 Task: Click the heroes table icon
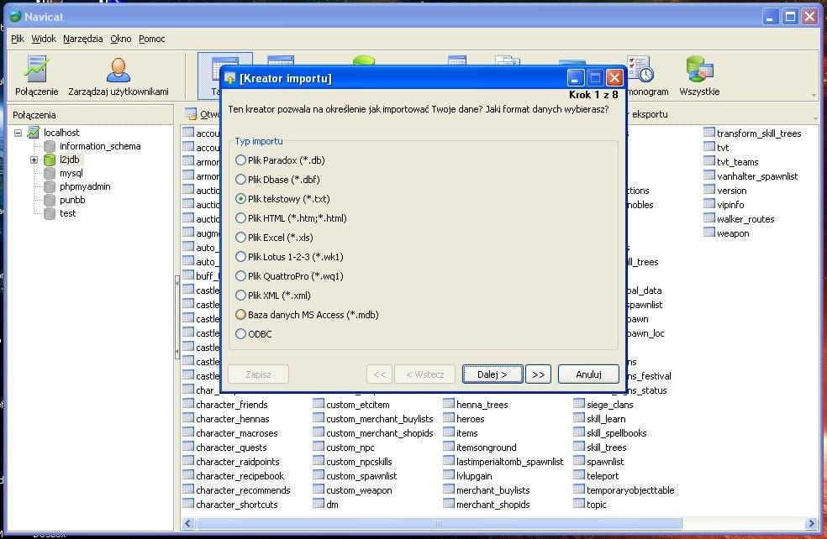[448, 418]
